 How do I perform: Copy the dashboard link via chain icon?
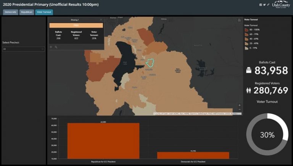point(268,5)
